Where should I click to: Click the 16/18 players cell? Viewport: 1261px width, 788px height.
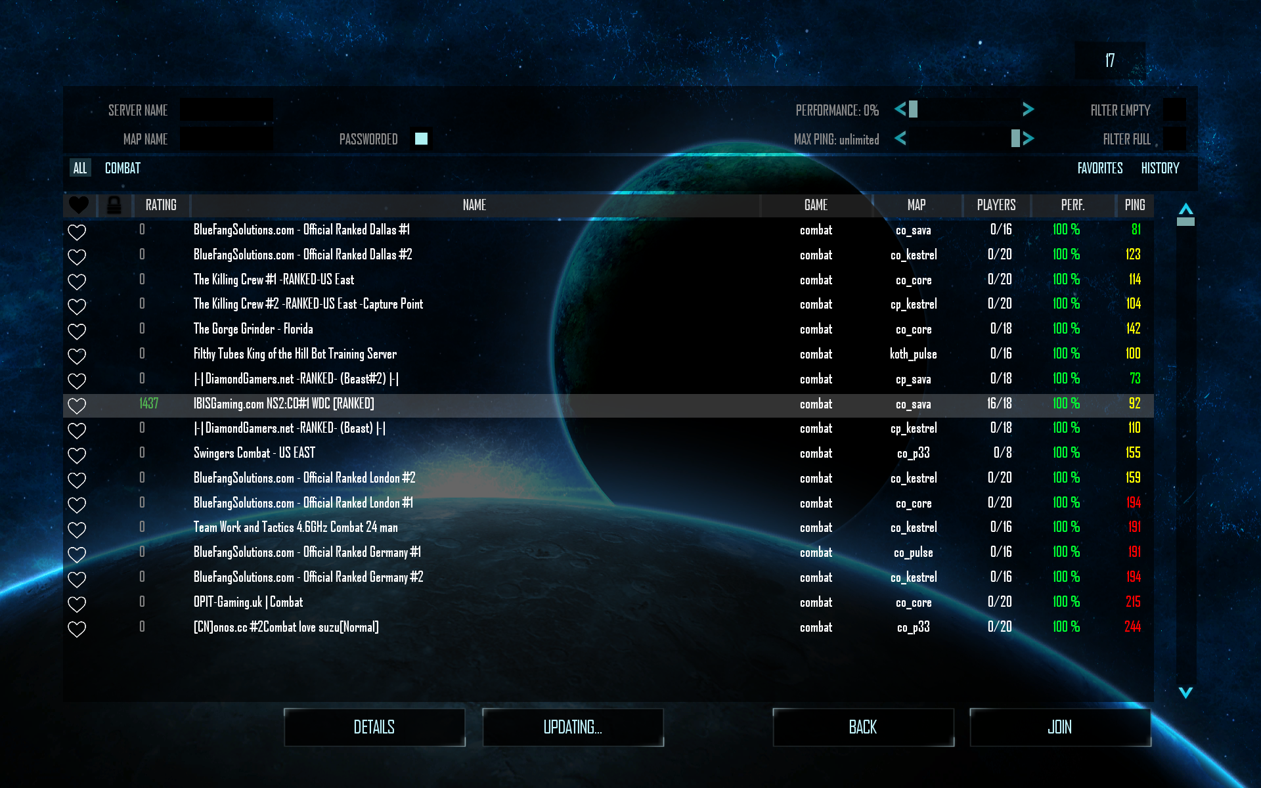[999, 403]
